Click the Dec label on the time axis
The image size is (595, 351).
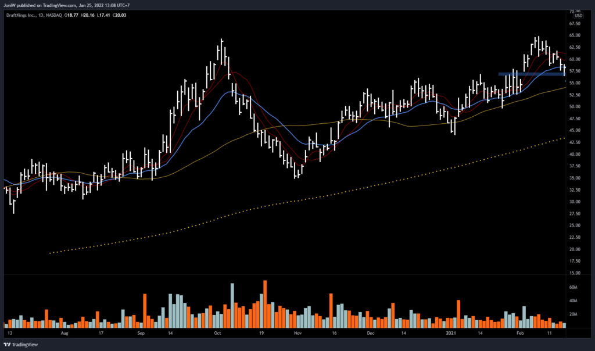(371, 334)
